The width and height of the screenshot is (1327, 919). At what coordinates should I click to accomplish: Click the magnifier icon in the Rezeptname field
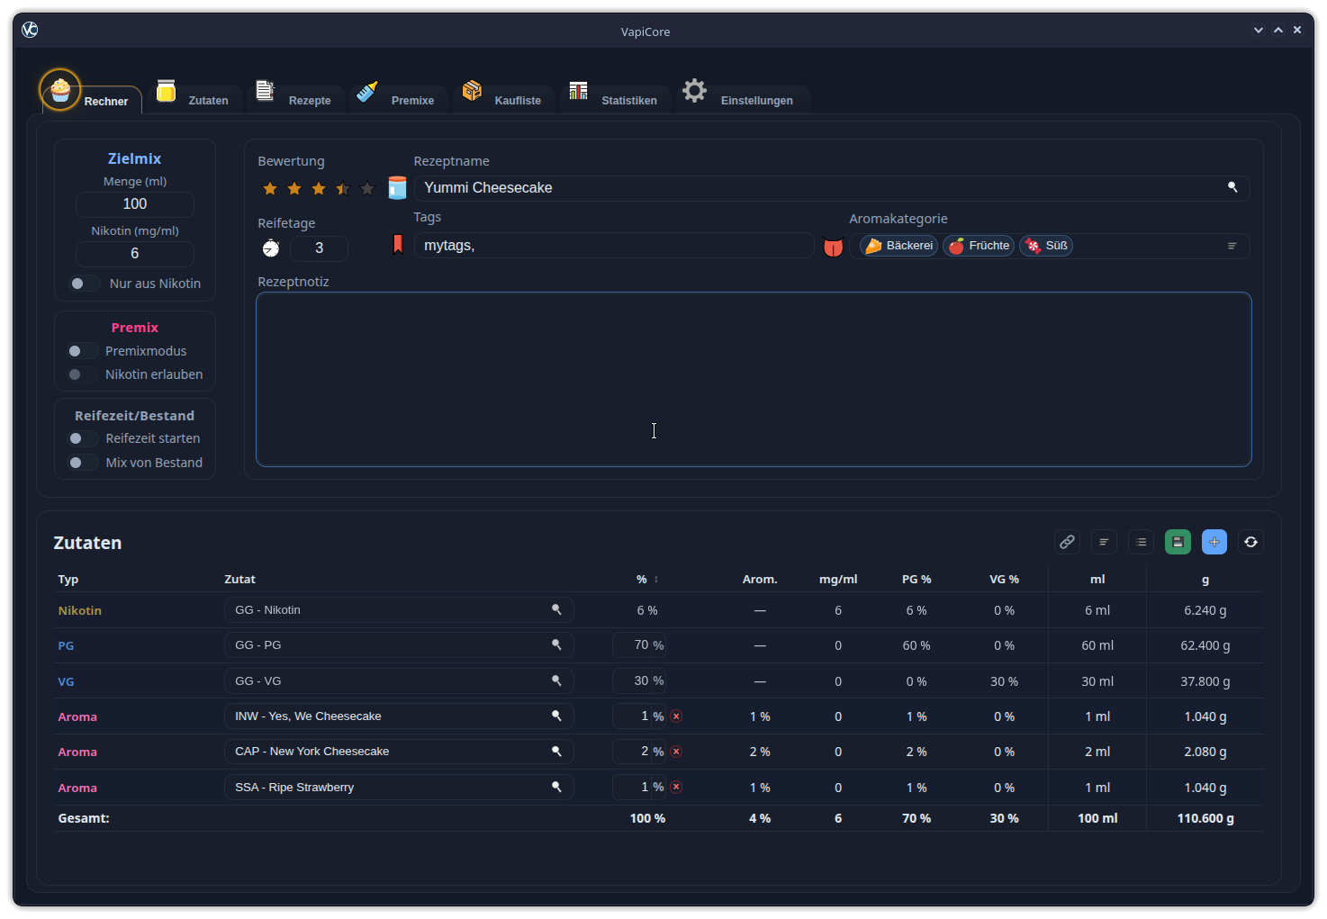point(1232,187)
